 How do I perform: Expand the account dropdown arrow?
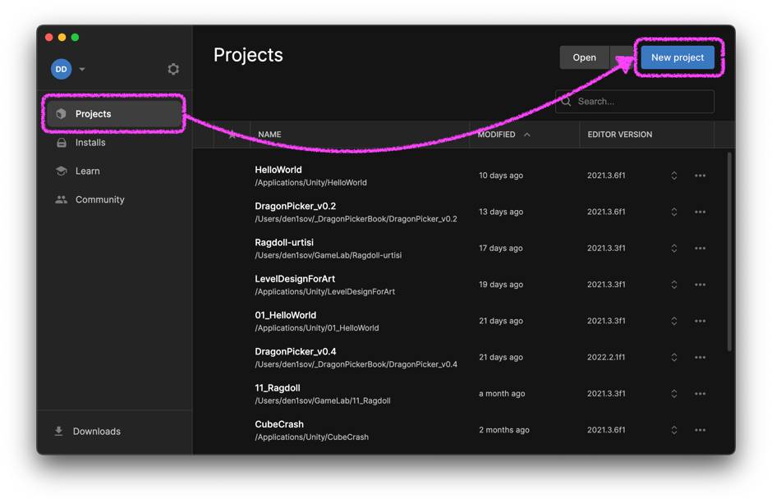click(x=82, y=69)
